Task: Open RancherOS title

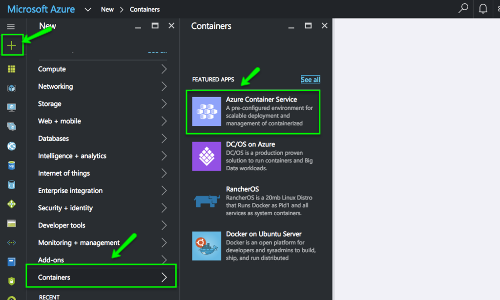Action: pyautogui.click(x=242, y=189)
